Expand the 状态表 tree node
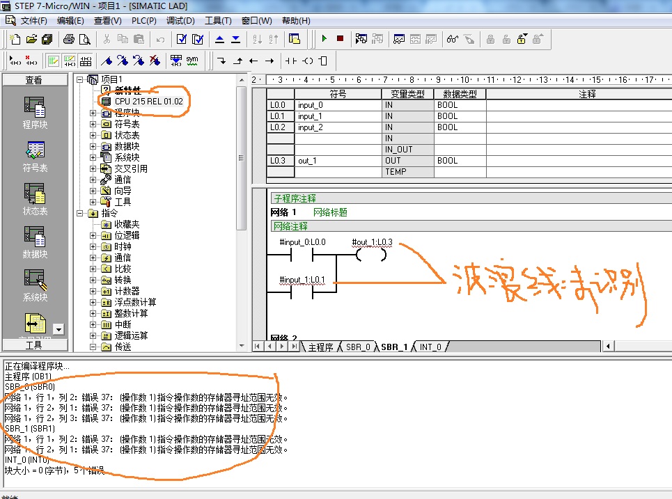Image resolution: width=672 pixels, height=499 pixels. [x=93, y=135]
